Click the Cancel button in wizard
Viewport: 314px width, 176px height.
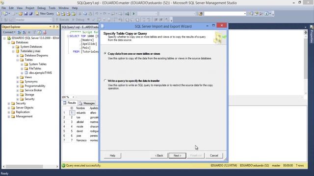click(x=214, y=155)
